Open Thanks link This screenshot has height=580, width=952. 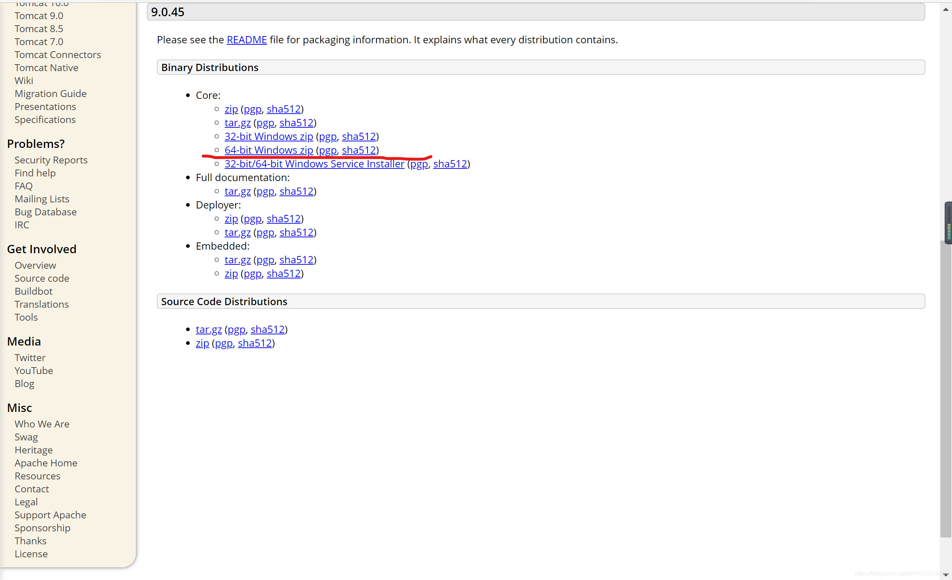(30, 541)
